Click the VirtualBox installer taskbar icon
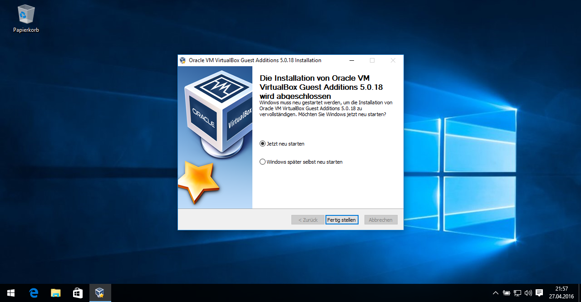Image resolution: width=581 pixels, height=302 pixels. [100, 293]
